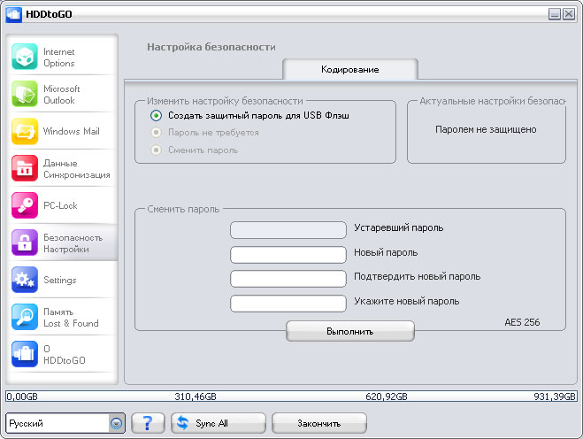Click the disk capacity bar at bottom

291,397
